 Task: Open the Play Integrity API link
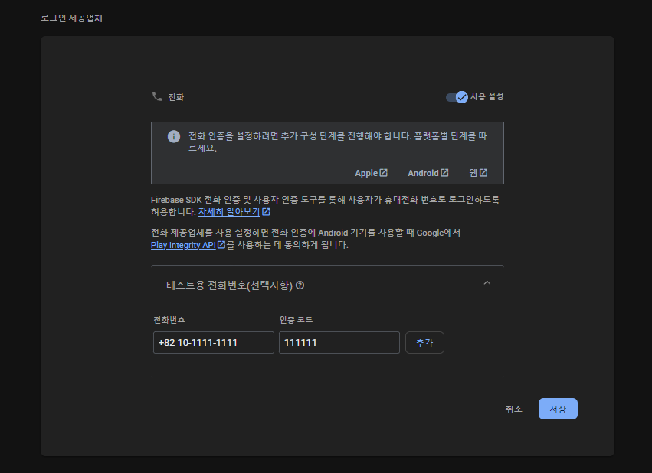[x=183, y=245]
